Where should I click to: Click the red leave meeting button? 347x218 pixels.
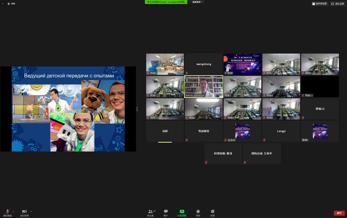339,213
